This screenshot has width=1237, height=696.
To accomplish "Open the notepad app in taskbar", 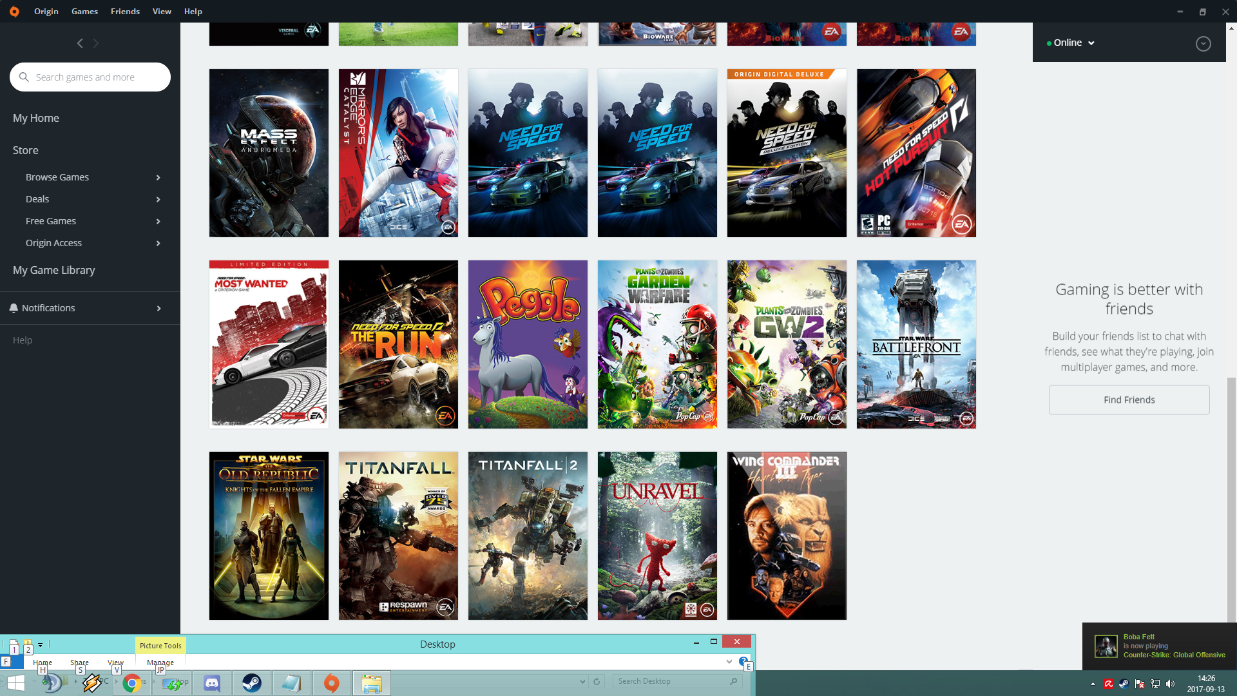I will point(292,683).
